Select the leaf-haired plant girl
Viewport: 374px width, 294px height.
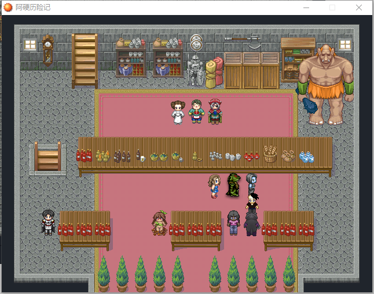point(160,223)
